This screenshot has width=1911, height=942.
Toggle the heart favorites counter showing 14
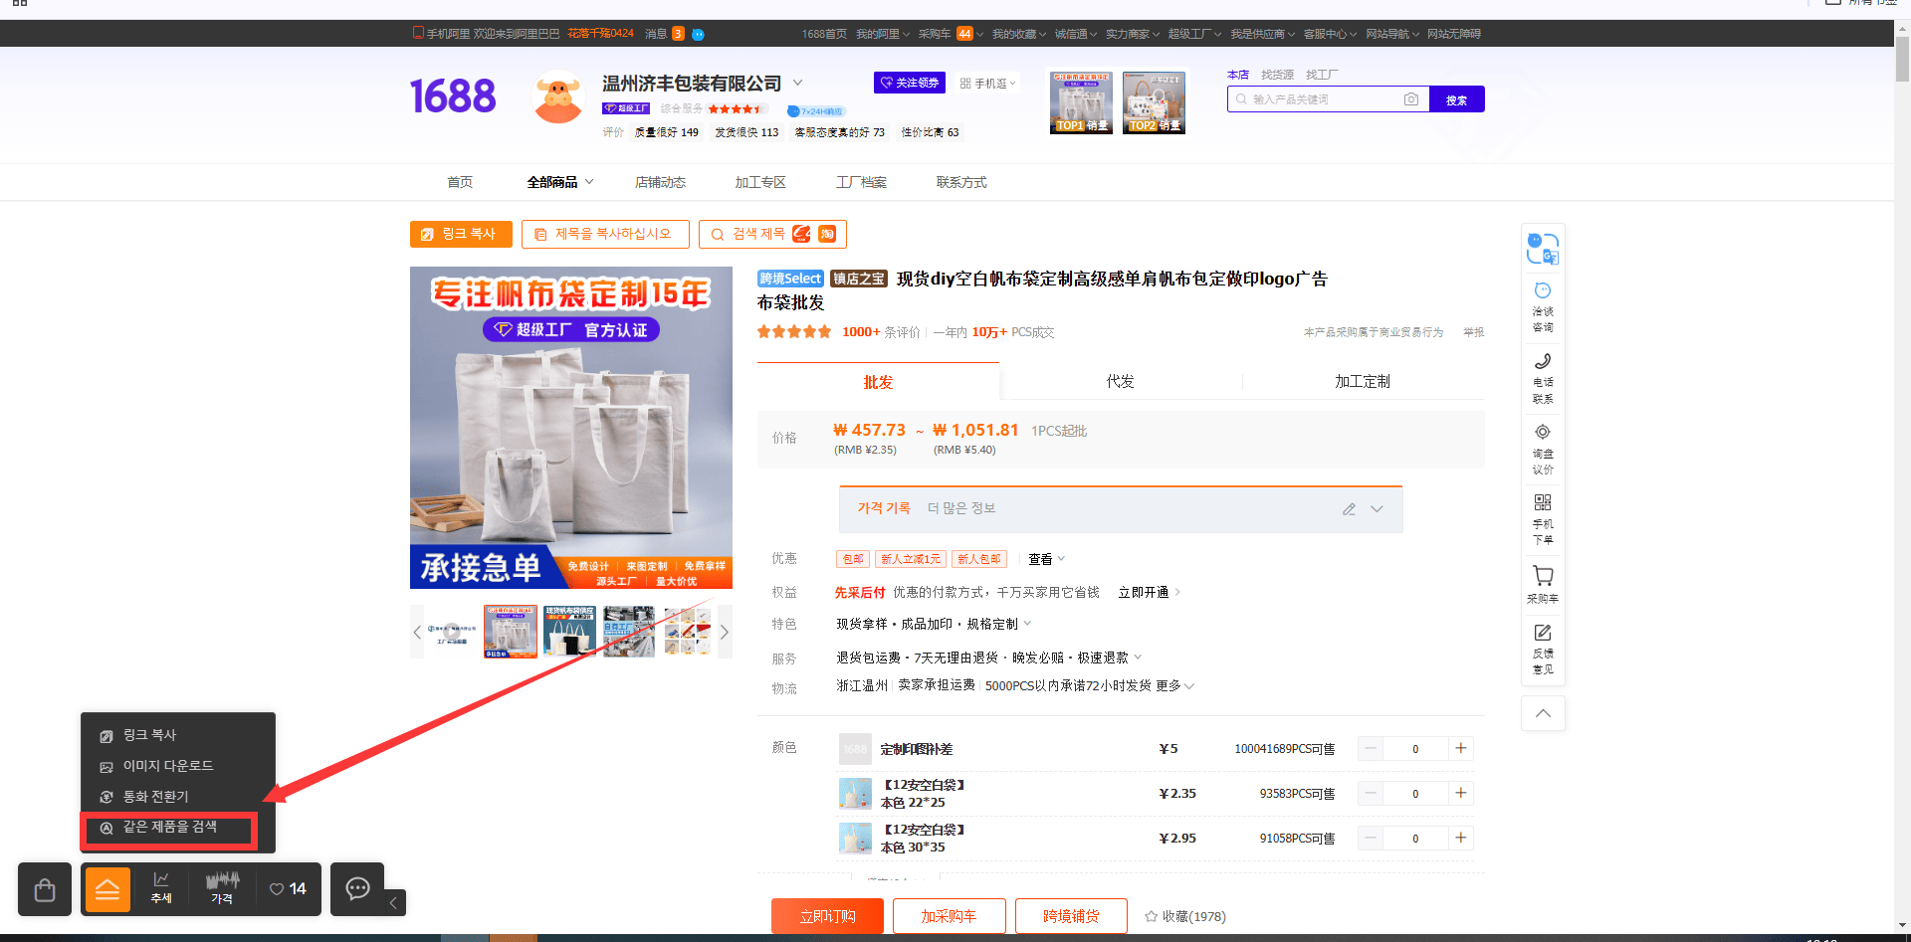(x=288, y=889)
